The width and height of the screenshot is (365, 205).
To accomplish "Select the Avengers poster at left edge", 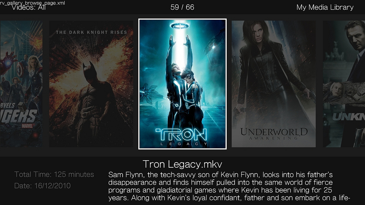I will (x=21, y=84).
